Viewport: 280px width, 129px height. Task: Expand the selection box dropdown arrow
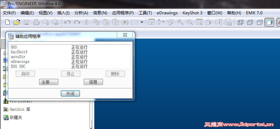[142, 22]
